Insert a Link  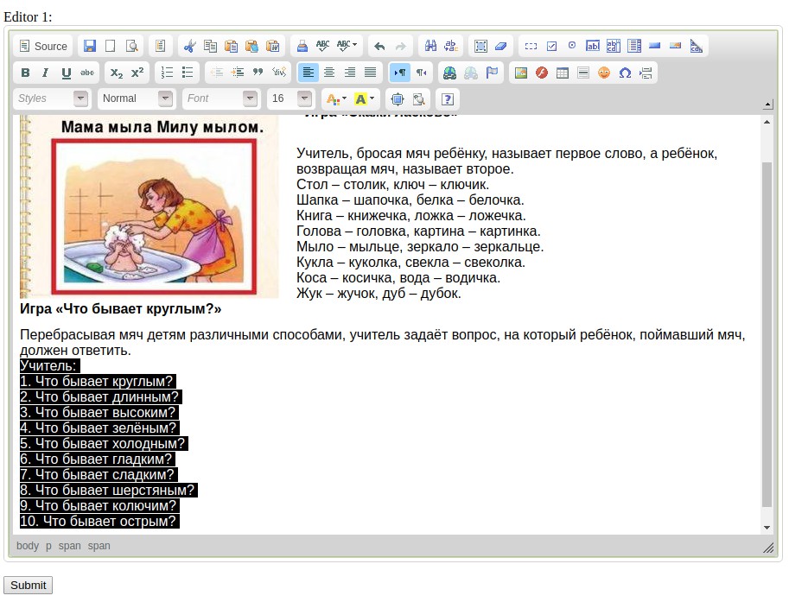(x=450, y=73)
